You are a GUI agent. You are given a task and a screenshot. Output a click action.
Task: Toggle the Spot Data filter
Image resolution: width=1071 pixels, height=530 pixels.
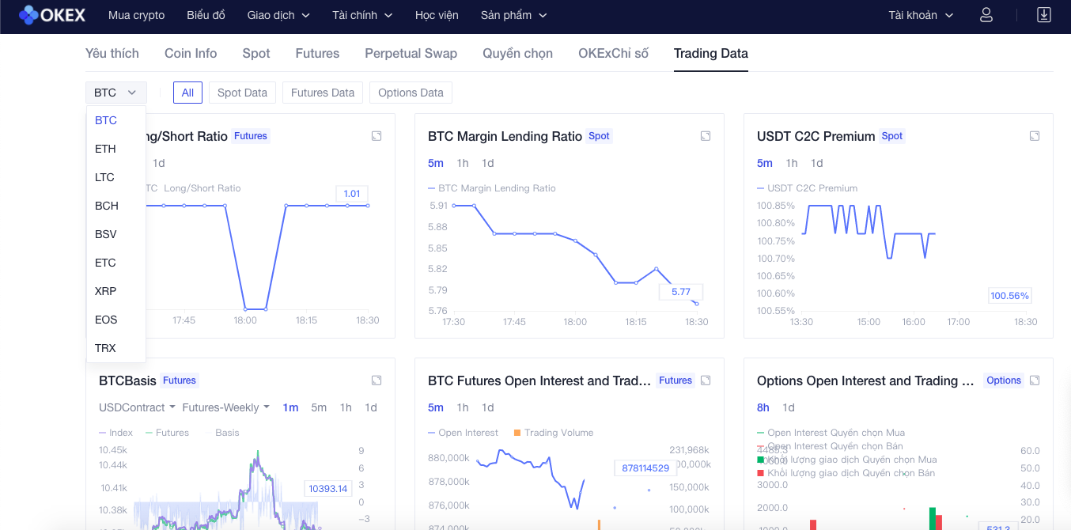242,93
